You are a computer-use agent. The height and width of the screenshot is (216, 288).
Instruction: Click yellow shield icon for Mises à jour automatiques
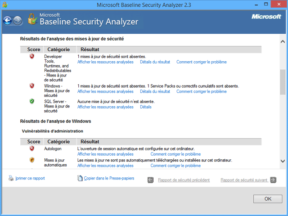coord(32,160)
